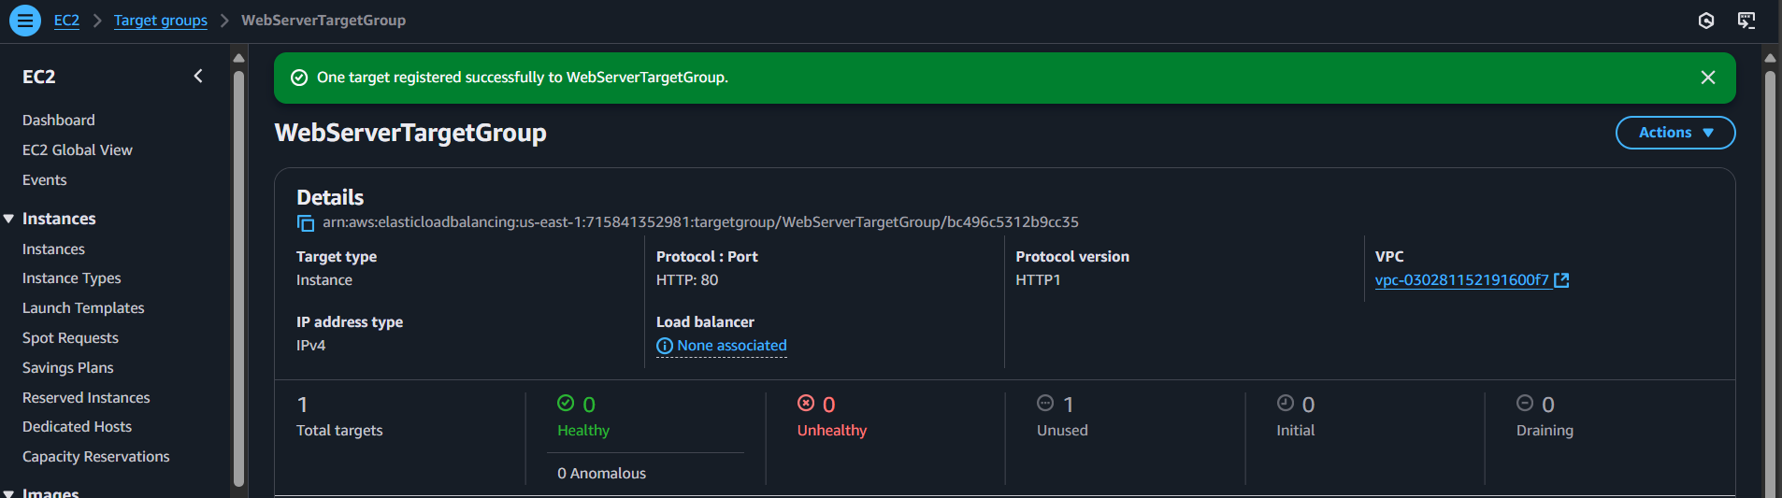The height and width of the screenshot is (498, 1782).
Task: Open Spot Requests in the sidebar
Action: click(70, 338)
